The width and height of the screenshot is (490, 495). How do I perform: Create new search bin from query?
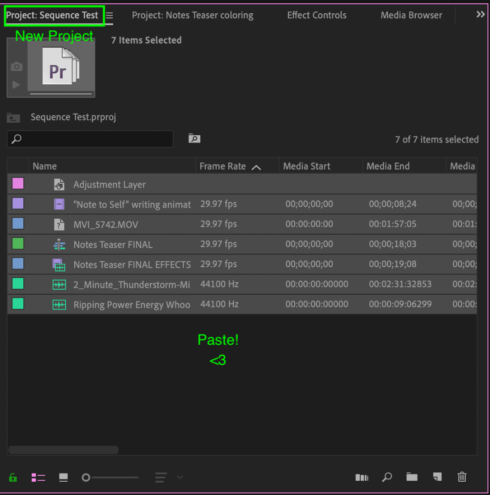pos(194,138)
